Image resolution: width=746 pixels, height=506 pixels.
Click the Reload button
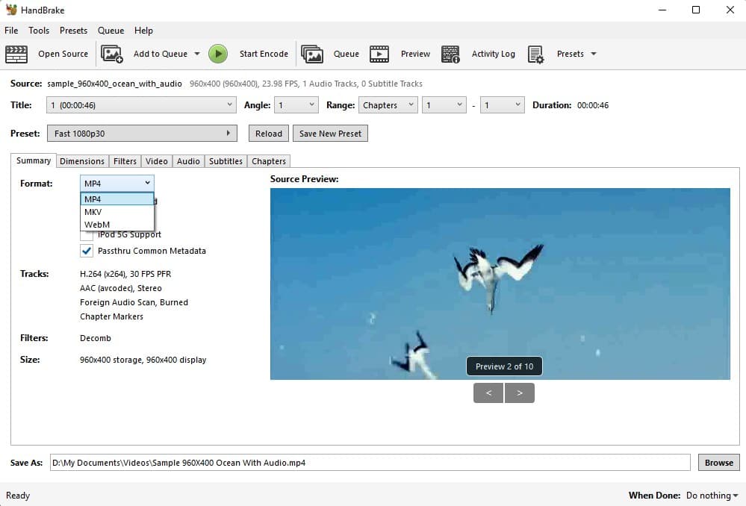pyautogui.click(x=268, y=133)
